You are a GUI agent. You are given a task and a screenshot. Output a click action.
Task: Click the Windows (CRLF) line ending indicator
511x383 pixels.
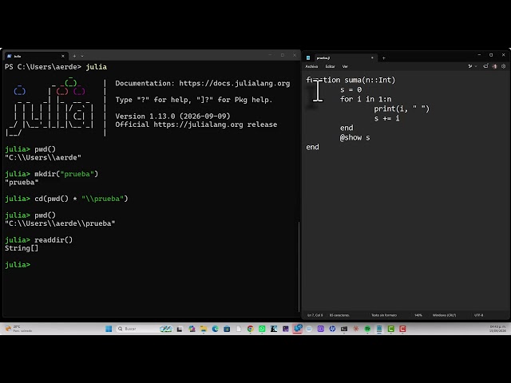(x=444, y=315)
